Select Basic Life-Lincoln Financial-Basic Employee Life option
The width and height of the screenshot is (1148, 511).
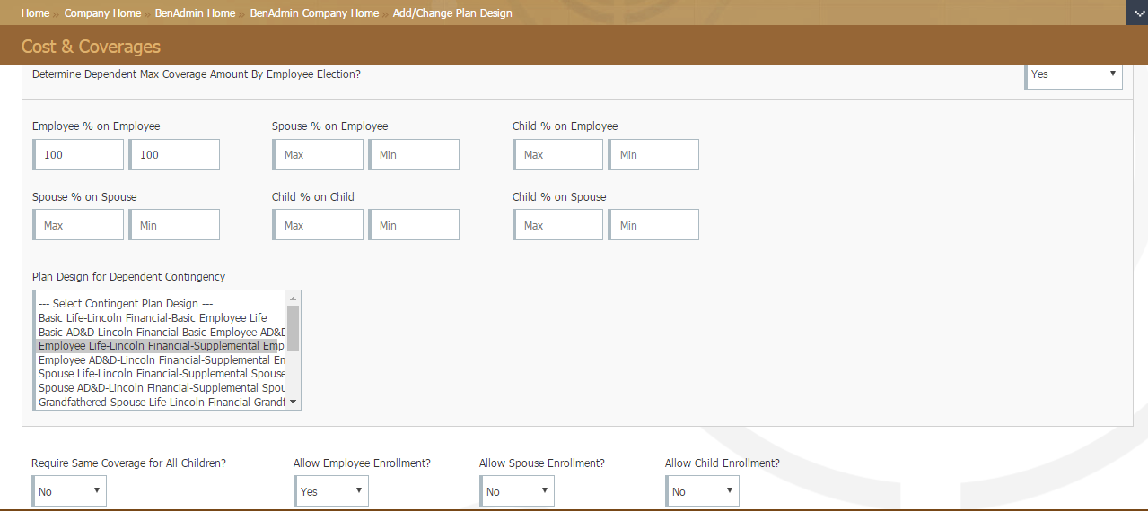pyautogui.click(x=153, y=318)
